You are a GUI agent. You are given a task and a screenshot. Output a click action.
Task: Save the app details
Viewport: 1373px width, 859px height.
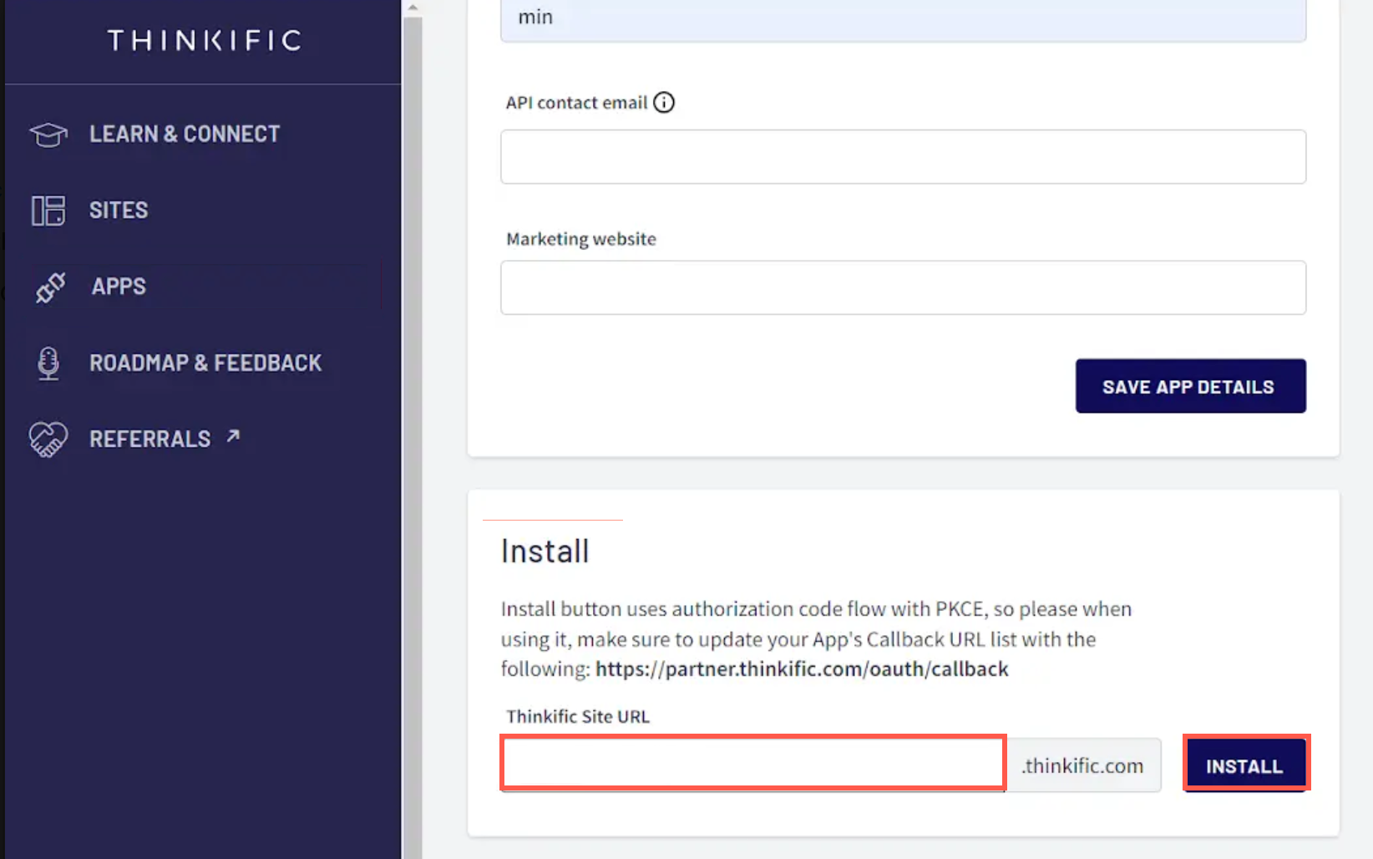pyautogui.click(x=1190, y=386)
